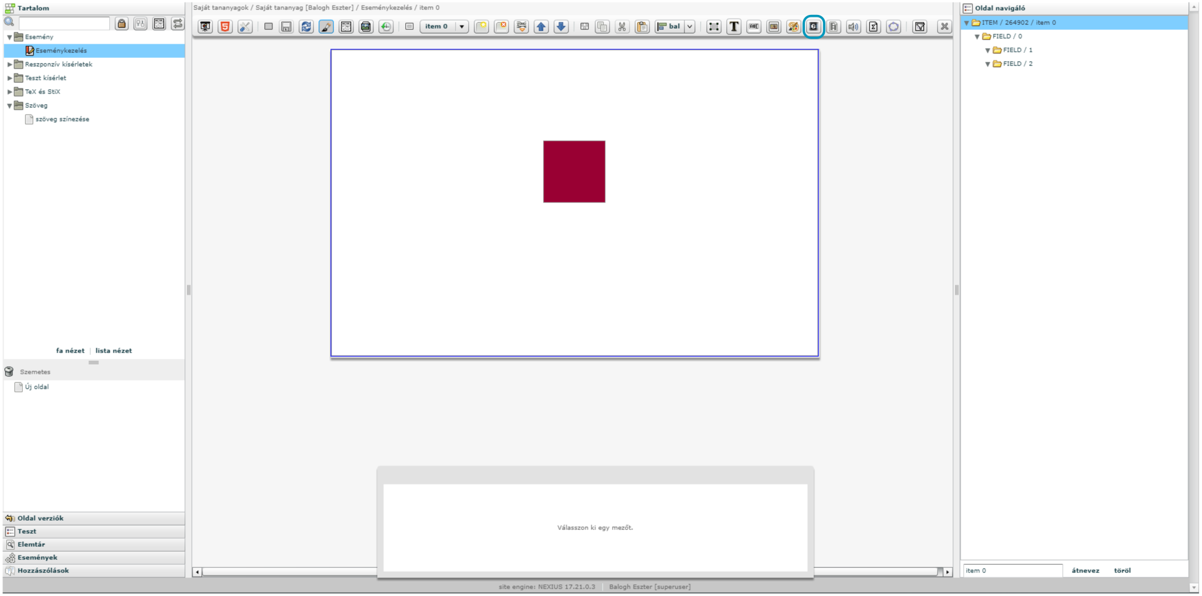Open the 'item 0' page dropdown
The height and width of the screenshot is (596, 1202).
click(x=461, y=27)
